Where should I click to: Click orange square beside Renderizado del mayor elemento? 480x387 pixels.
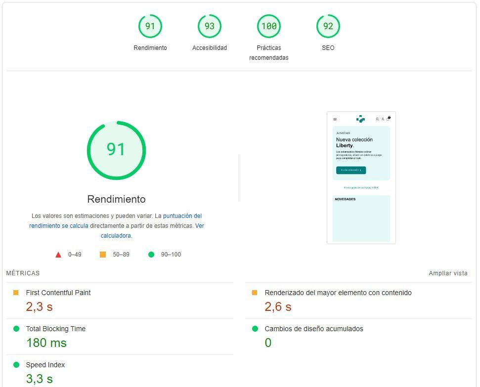255,293
